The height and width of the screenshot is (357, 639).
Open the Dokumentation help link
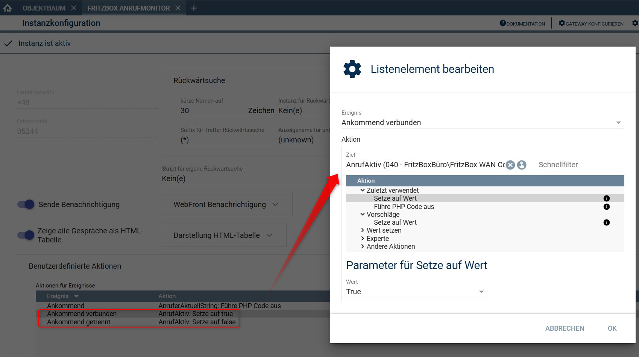522,24
